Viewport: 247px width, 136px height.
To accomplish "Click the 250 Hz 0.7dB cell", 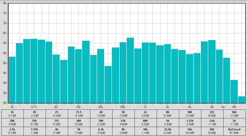I will pyautogui.click(x=35, y=122).
